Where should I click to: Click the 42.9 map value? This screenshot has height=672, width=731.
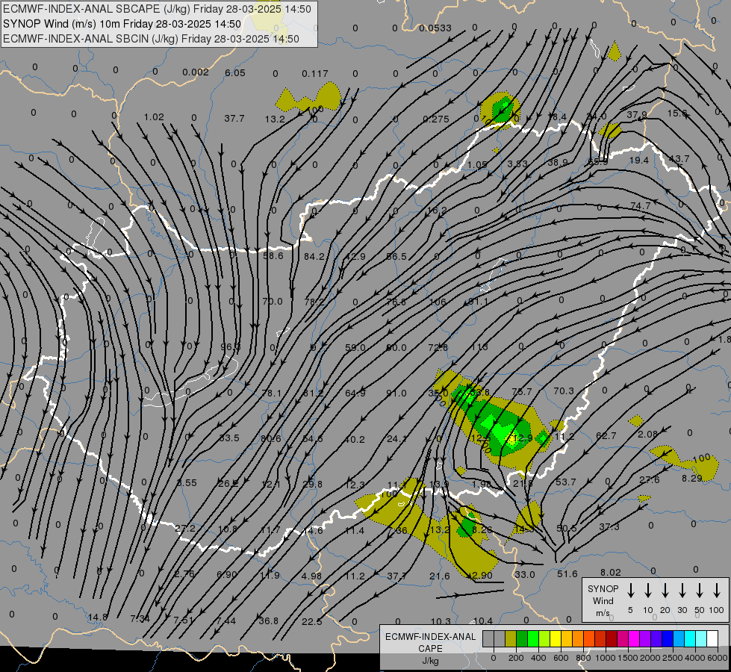[355, 257]
